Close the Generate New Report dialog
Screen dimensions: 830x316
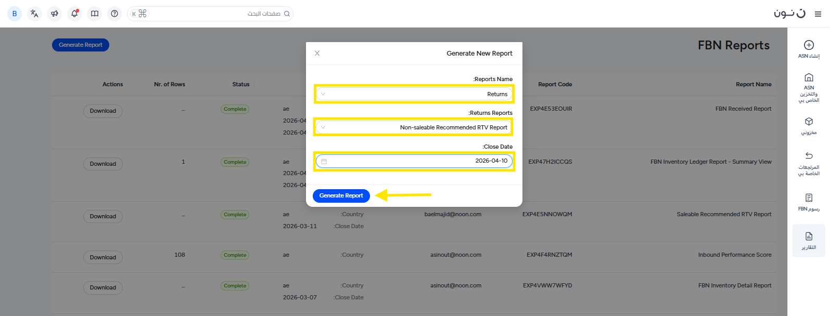(x=317, y=54)
